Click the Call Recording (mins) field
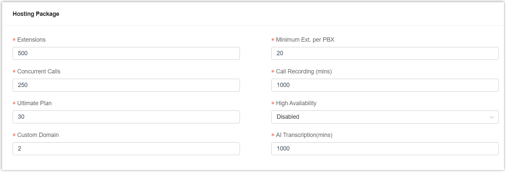The height and width of the screenshot is (172, 506). click(385, 85)
